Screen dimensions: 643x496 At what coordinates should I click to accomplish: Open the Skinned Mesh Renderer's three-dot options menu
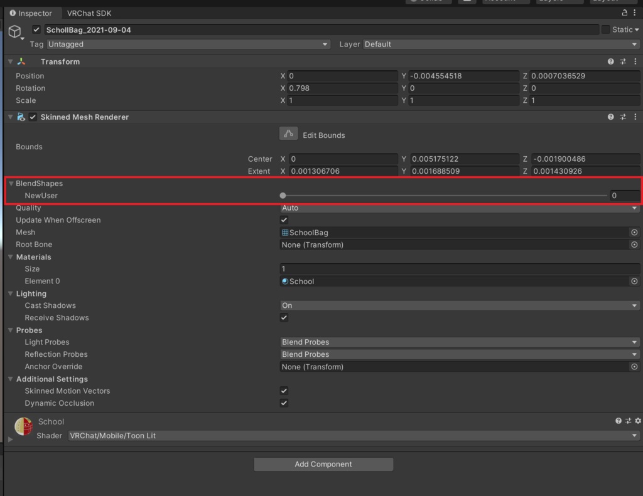click(635, 117)
